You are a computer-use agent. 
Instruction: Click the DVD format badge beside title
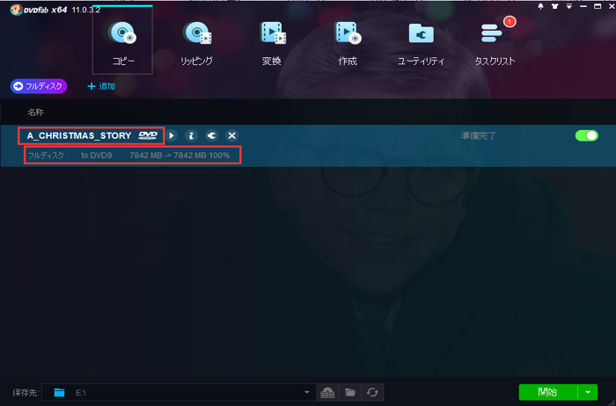(148, 135)
